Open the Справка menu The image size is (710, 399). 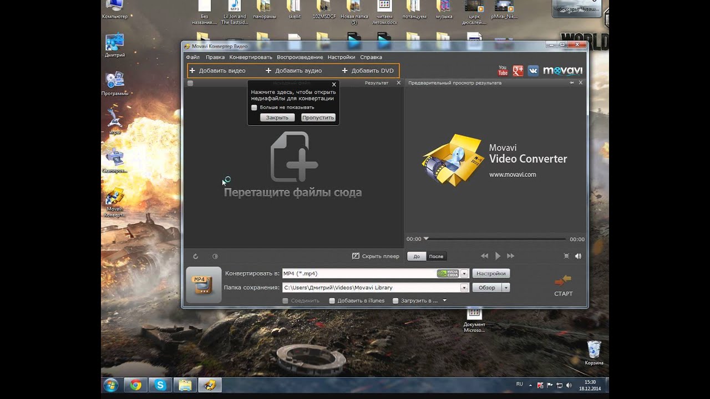point(371,57)
